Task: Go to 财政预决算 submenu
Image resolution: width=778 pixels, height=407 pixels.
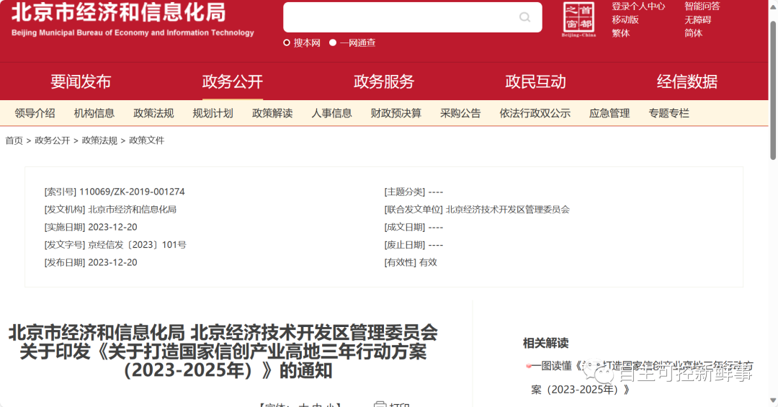Action: (x=396, y=113)
